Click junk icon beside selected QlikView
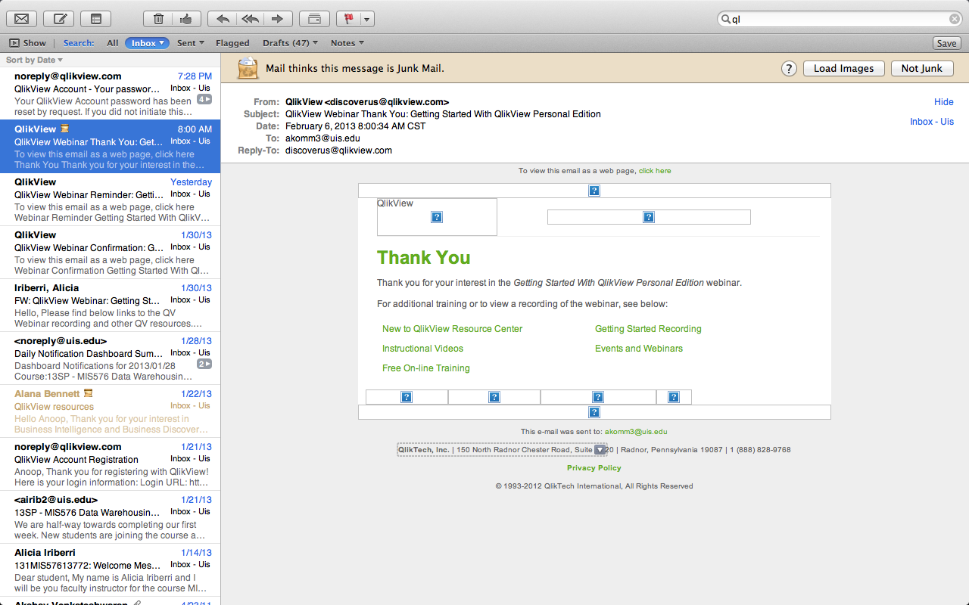969x605 pixels. tap(65, 129)
